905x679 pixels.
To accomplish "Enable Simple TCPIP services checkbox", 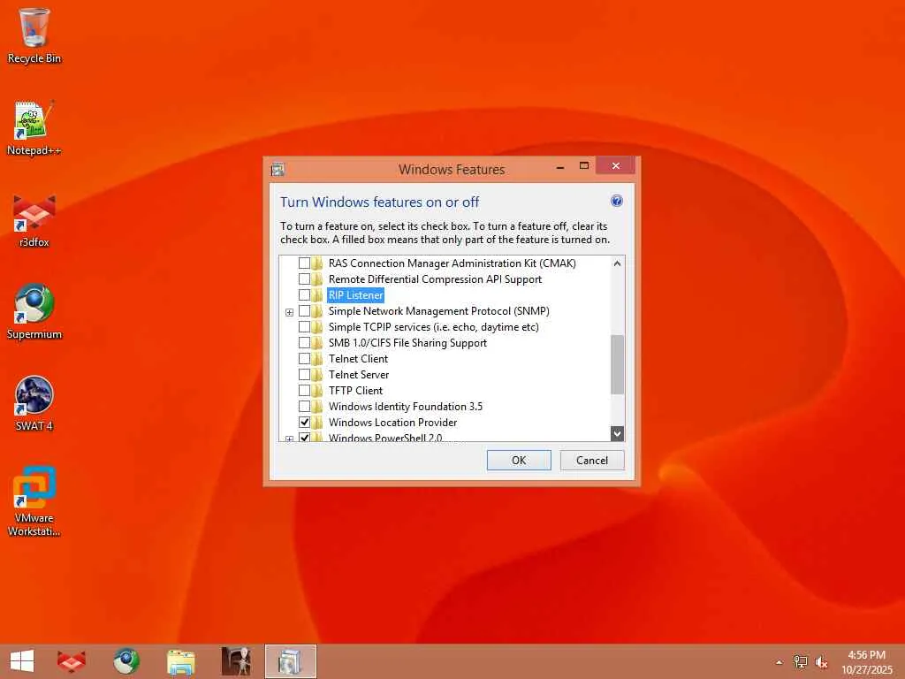I will point(304,327).
